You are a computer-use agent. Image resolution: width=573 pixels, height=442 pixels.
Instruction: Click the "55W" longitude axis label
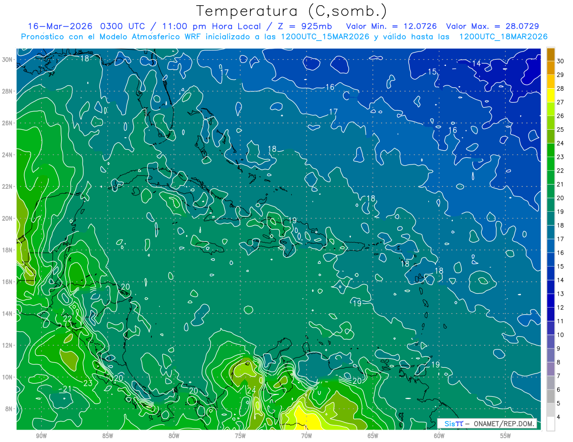coord(505,436)
